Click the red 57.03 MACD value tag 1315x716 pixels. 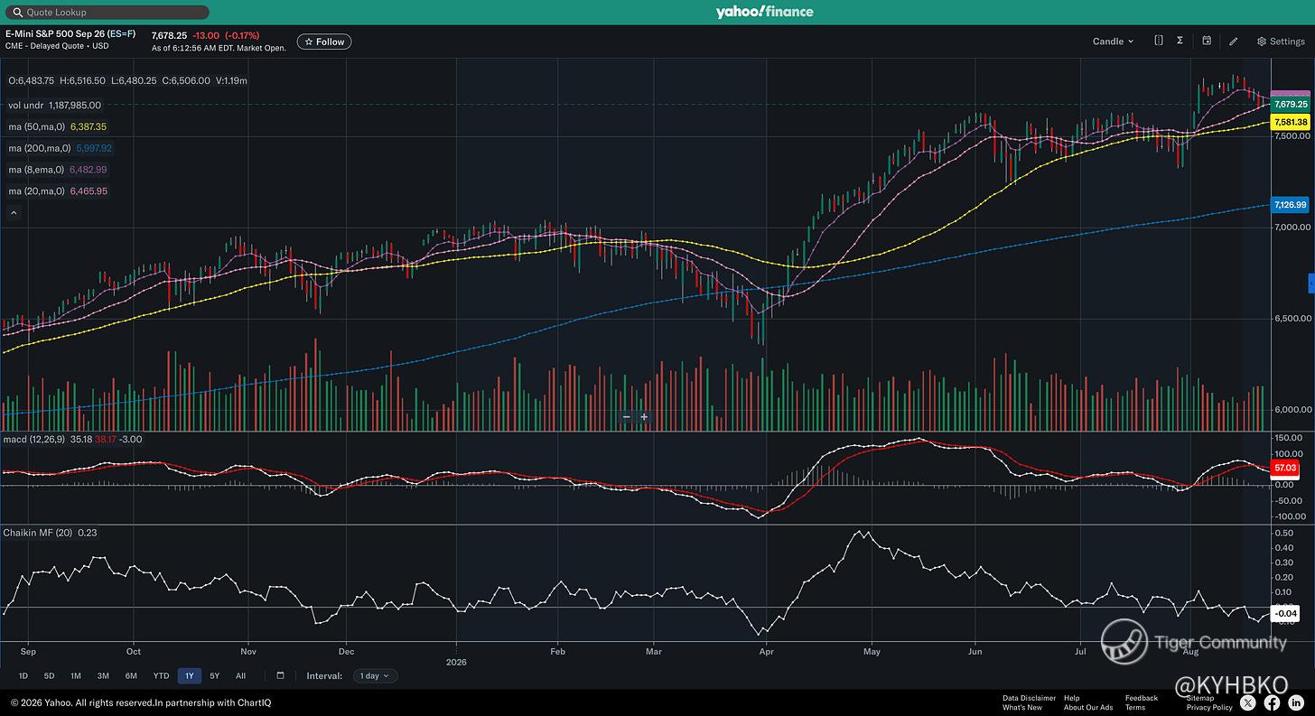pyautogui.click(x=1284, y=468)
